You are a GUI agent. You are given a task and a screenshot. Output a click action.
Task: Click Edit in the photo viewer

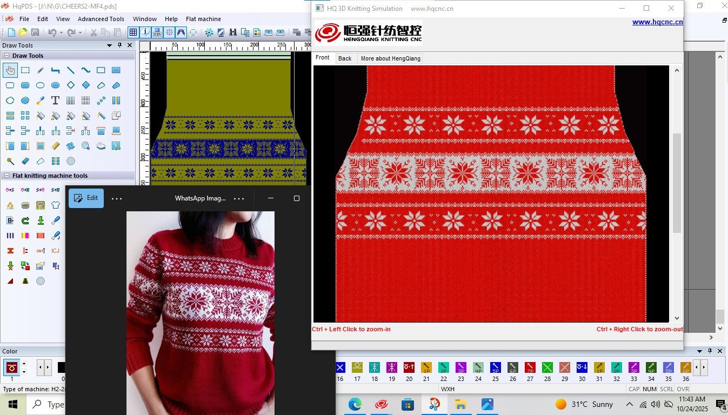pyautogui.click(x=86, y=198)
